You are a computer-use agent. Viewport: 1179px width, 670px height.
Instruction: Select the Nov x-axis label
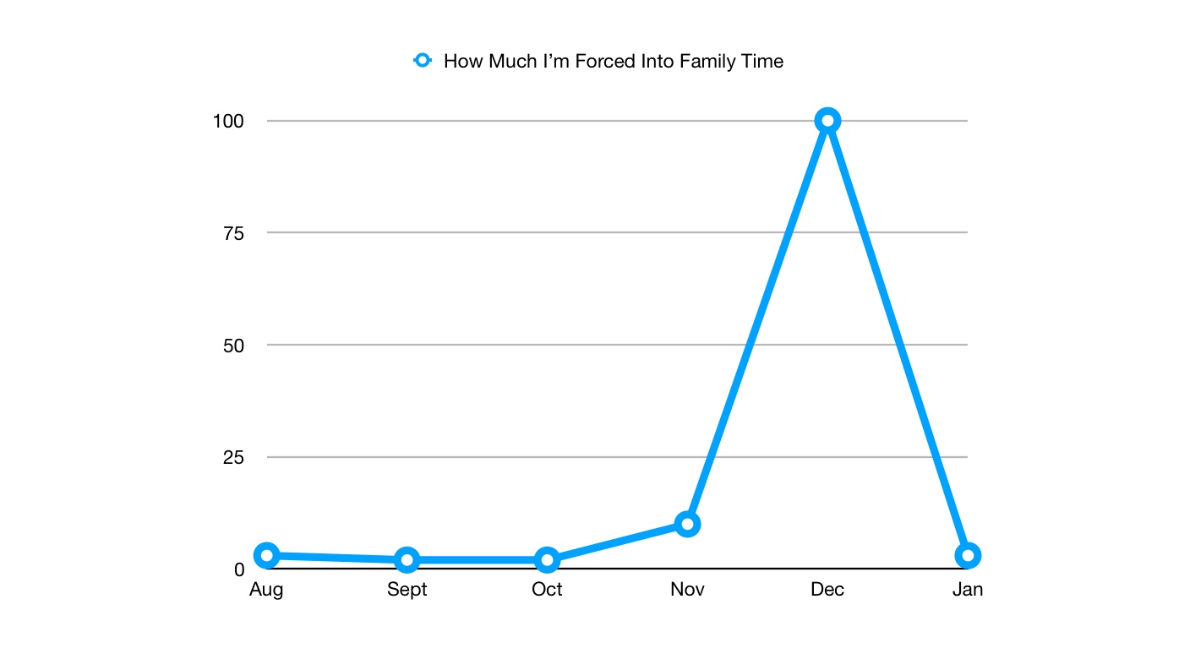pyautogui.click(x=687, y=590)
